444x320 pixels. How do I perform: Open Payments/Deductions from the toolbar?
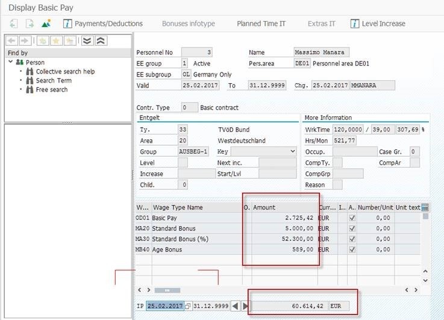coord(103,24)
